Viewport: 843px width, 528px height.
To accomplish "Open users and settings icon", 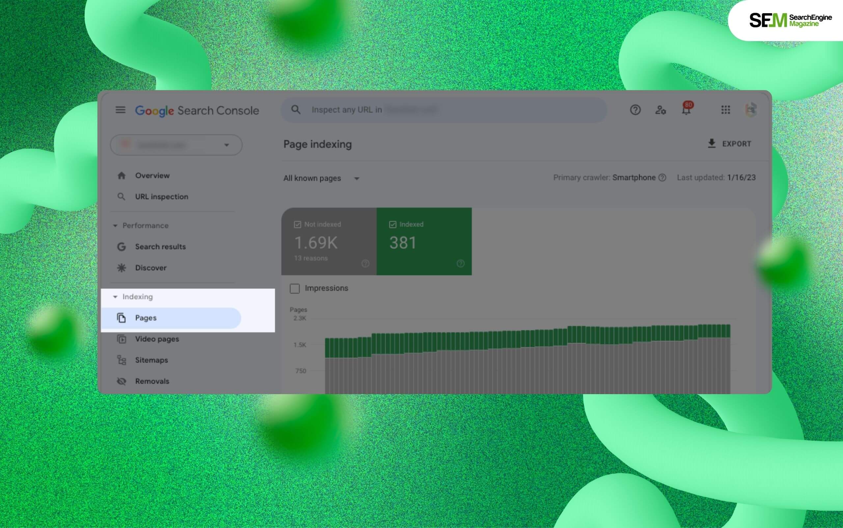I will 660,110.
